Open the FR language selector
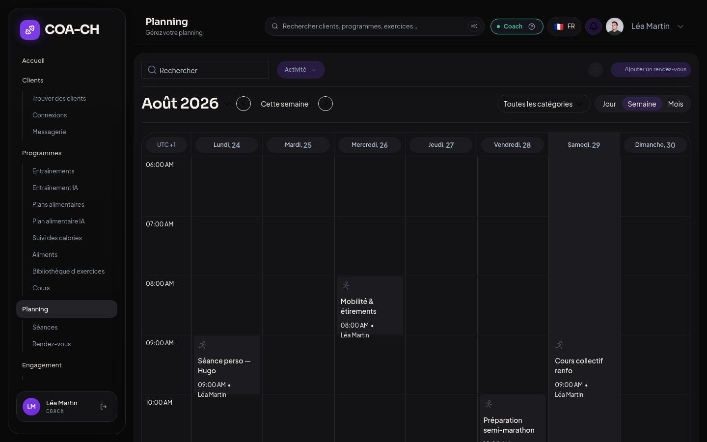 565,27
